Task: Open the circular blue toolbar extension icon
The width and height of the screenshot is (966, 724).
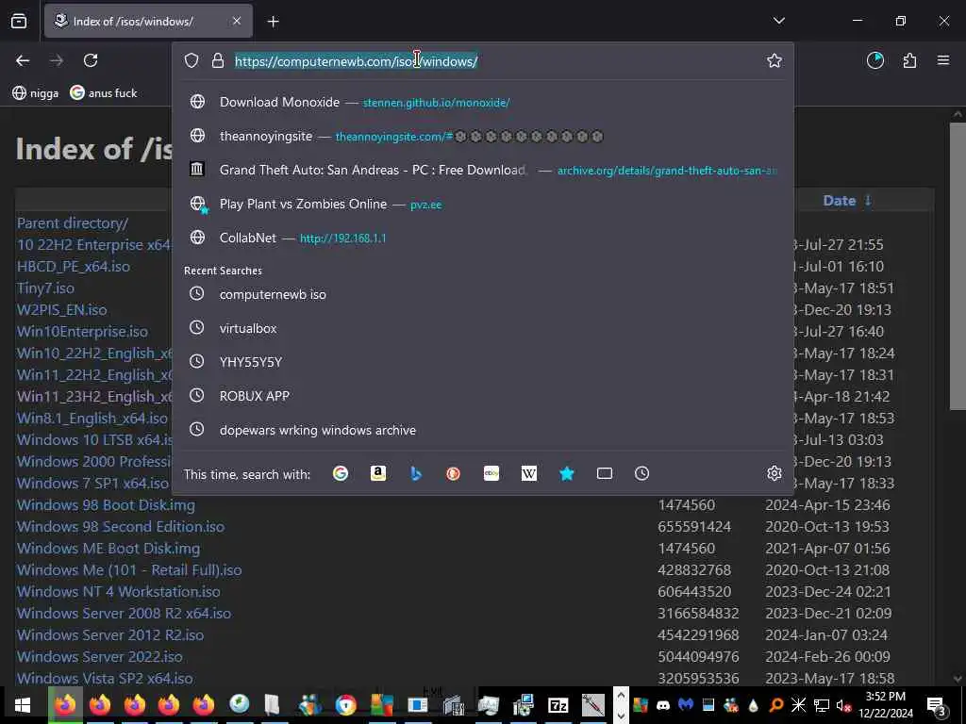Action: tap(875, 60)
